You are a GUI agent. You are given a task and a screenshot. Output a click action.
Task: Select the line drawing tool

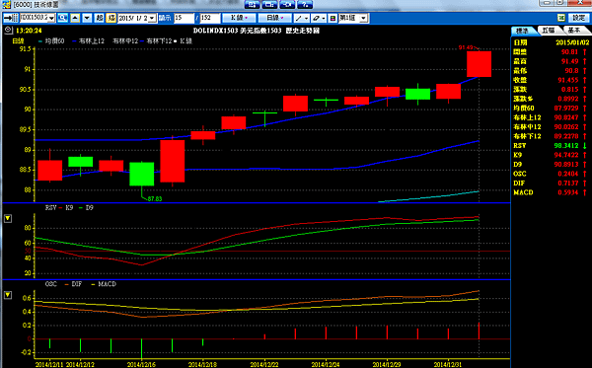click(x=302, y=18)
